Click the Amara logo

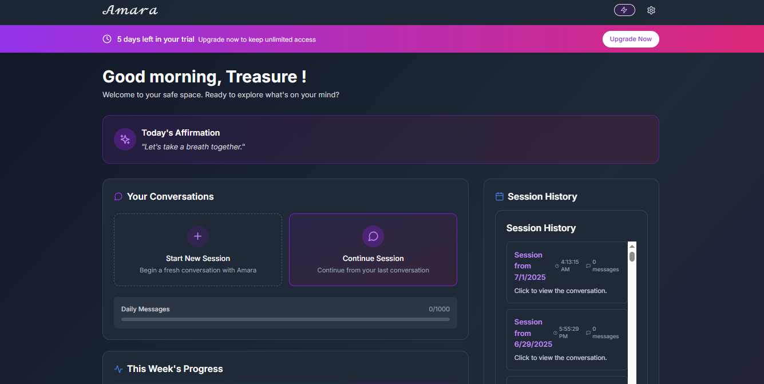[x=130, y=10]
